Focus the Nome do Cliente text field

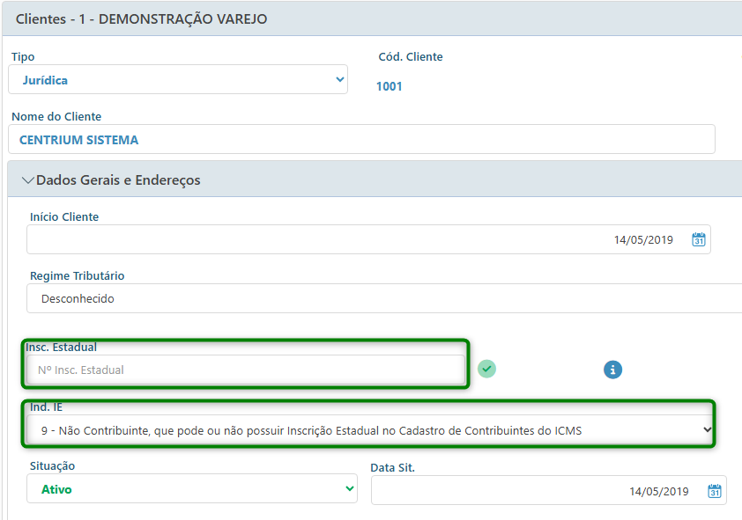pyautogui.click(x=361, y=140)
